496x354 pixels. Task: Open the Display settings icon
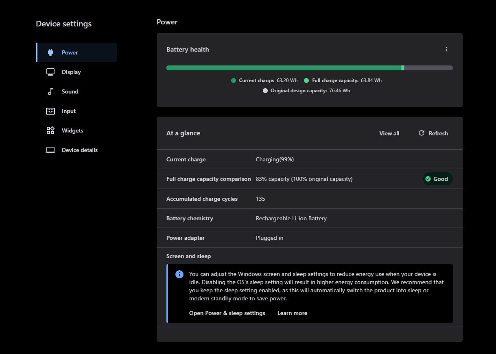pyautogui.click(x=50, y=72)
